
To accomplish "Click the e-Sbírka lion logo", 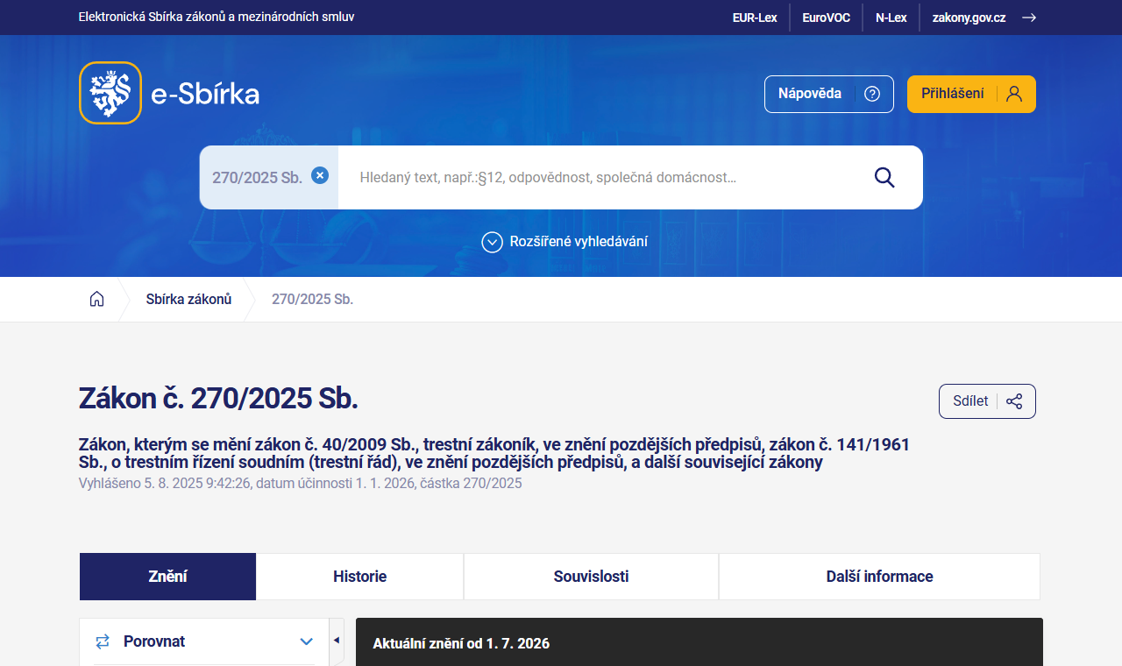I will pos(110,93).
